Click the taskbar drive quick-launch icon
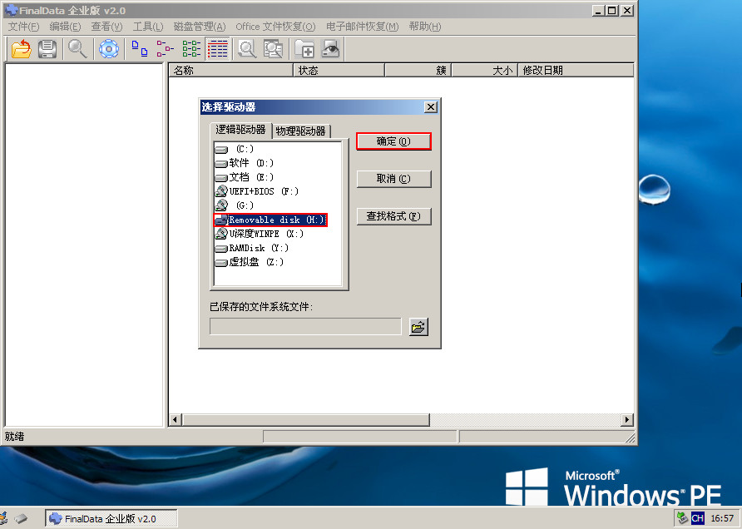This screenshot has height=529, width=742. [x=21, y=518]
